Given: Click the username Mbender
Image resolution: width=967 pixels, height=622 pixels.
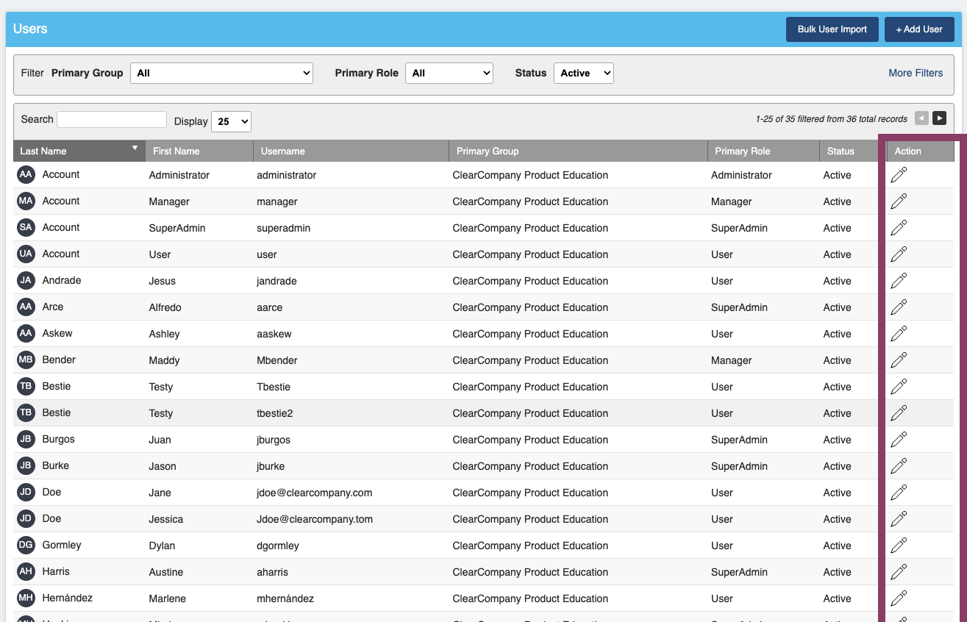Looking at the screenshot, I should 279,360.
